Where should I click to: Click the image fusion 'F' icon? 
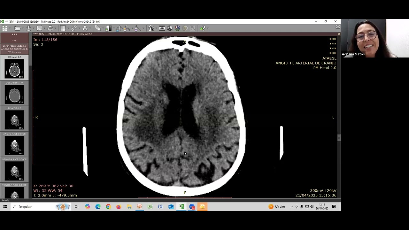[x=185, y=28]
